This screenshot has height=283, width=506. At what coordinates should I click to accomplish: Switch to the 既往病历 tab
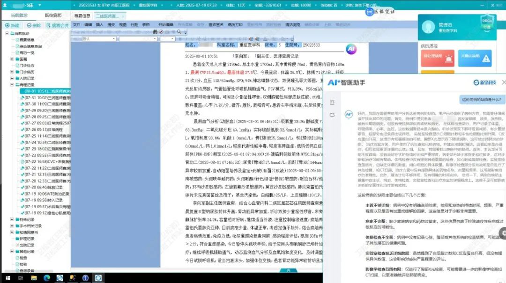pos(53,15)
